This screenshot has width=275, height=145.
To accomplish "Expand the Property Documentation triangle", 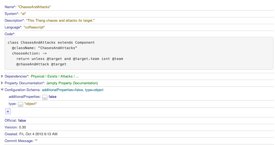I will coord(2,83).
